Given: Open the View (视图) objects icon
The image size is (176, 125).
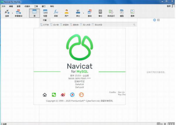Looking at the screenshot, I should [45, 12].
